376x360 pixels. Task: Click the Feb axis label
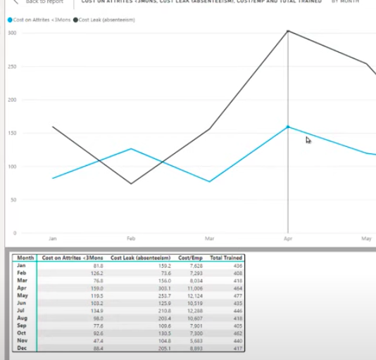[x=131, y=238]
